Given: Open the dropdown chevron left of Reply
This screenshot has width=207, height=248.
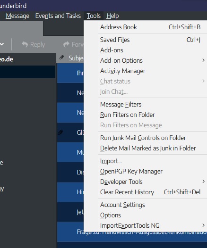Looking at the screenshot, I should tap(2, 44).
